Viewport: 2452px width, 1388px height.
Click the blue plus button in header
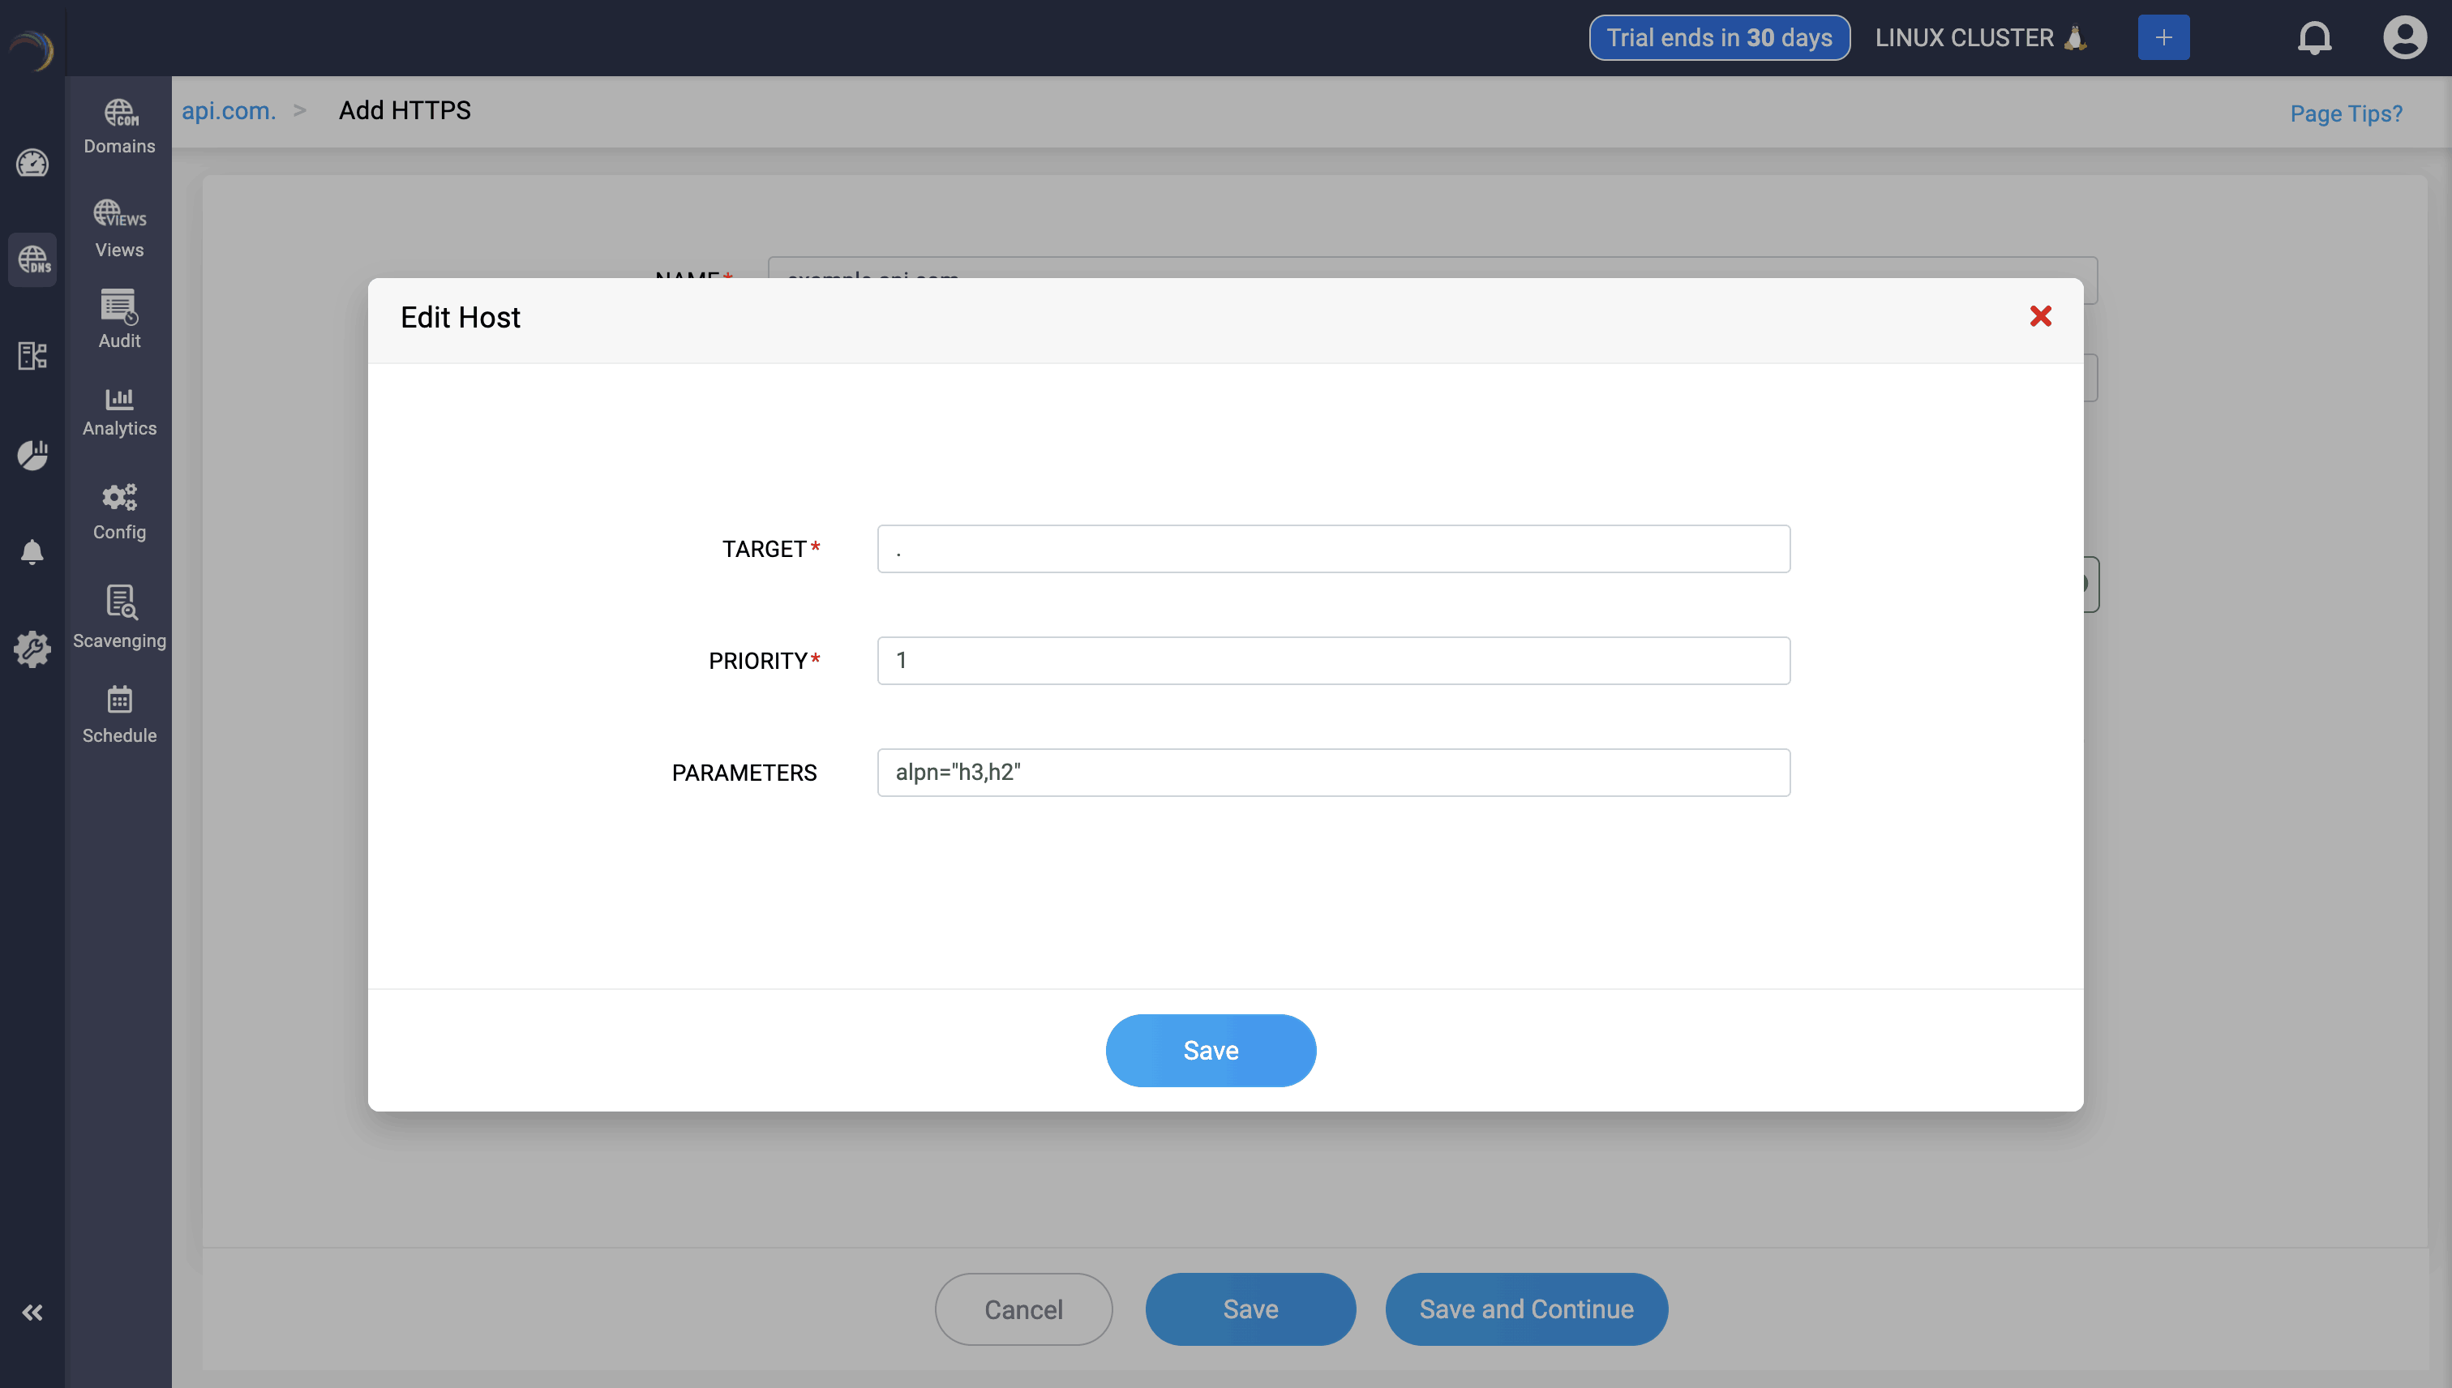(2163, 38)
